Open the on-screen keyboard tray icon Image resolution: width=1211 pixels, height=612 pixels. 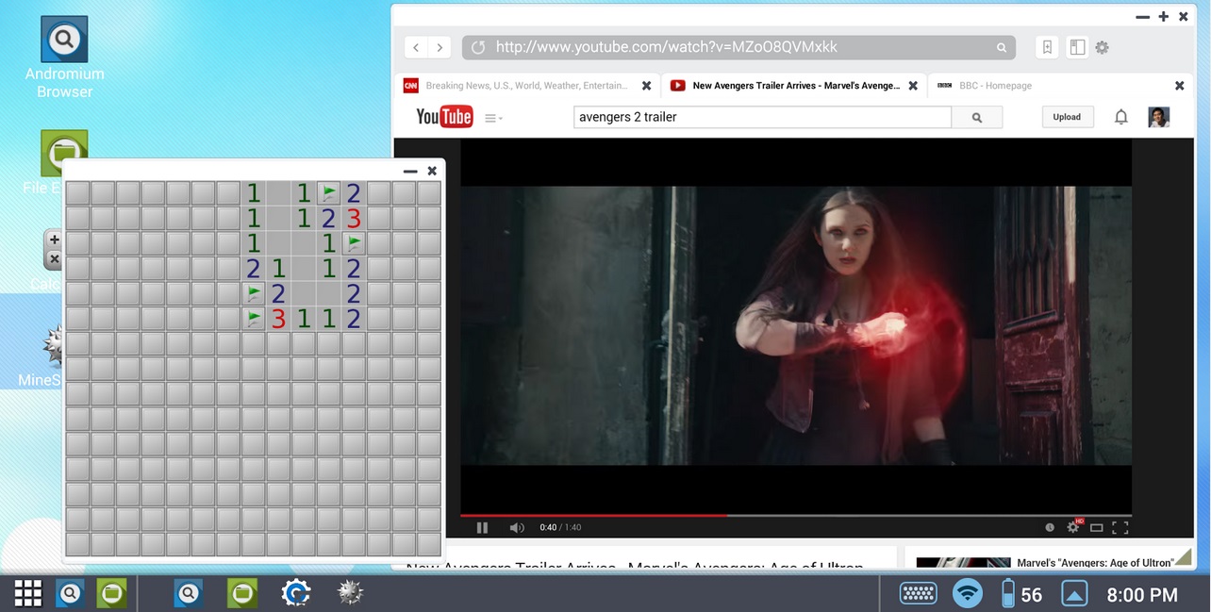pos(918,593)
